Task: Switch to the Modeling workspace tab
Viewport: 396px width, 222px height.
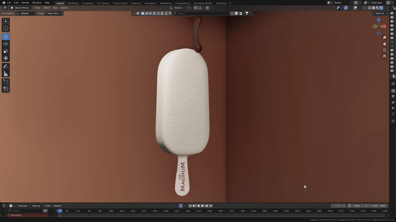Action: (73, 3)
